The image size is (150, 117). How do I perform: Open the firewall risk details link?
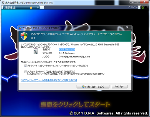(x=49, y=80)
